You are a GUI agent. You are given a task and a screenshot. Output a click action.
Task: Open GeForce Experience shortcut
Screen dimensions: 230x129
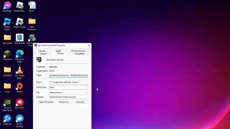click(x=7, y=105)
